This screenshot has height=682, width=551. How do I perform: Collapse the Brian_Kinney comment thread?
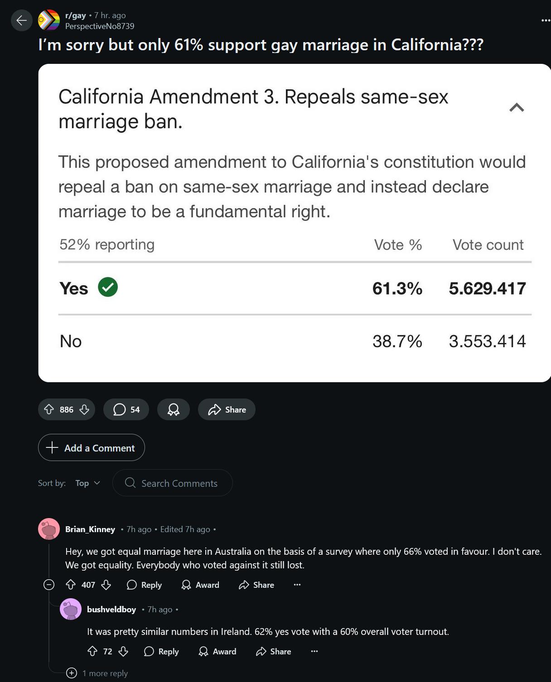click(49, 585)
